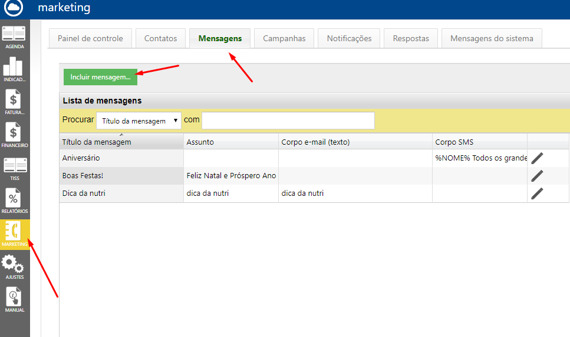Edit the Dica da nutri pencil icon
This screenshot has height=337, width=570.
[537, 193]
